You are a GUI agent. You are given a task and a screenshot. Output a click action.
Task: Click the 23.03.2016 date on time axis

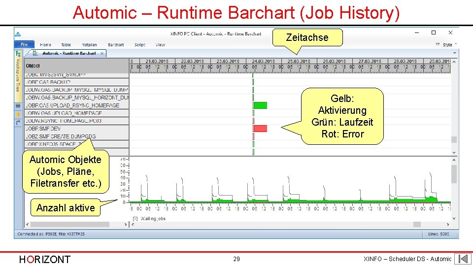[228, 61]
